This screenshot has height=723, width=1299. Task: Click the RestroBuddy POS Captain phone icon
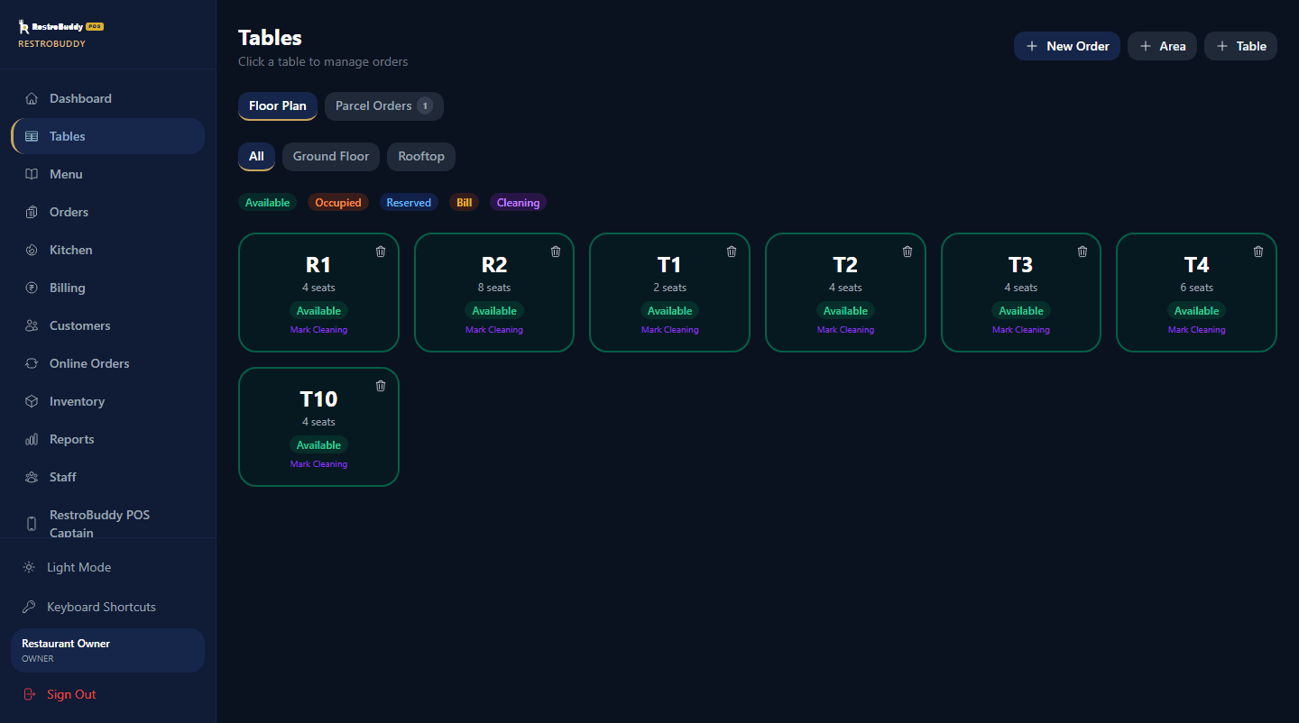coord(32,524)
